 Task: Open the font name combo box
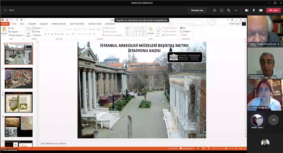[x=51, y=29]
